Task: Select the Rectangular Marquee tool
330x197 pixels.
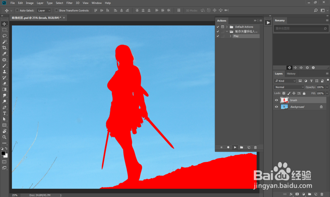Action: coord(4,30)
